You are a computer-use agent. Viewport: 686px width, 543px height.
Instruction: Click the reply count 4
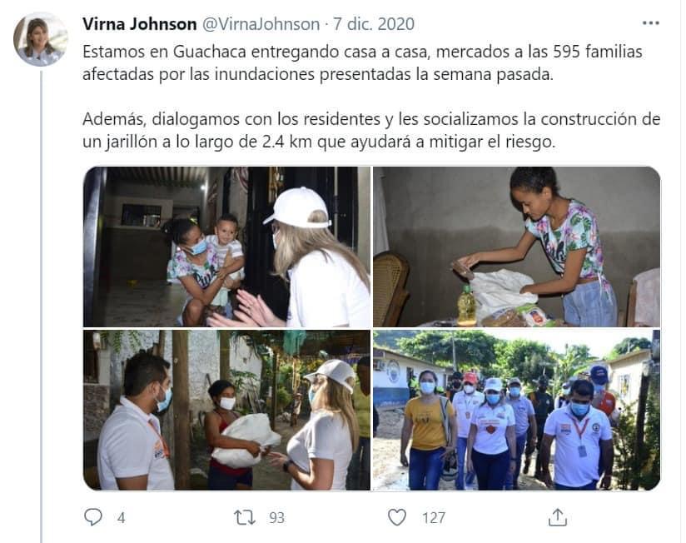point(122,518)
